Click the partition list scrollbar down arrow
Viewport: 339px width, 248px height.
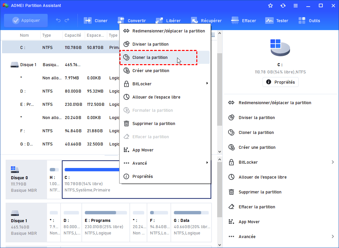coord(220,152)
